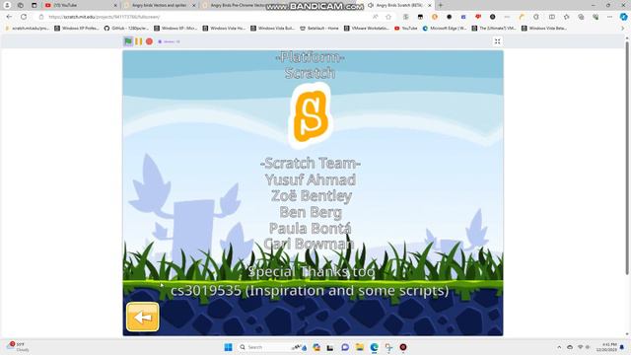Open the Favorites hub icon

(567, 17)
